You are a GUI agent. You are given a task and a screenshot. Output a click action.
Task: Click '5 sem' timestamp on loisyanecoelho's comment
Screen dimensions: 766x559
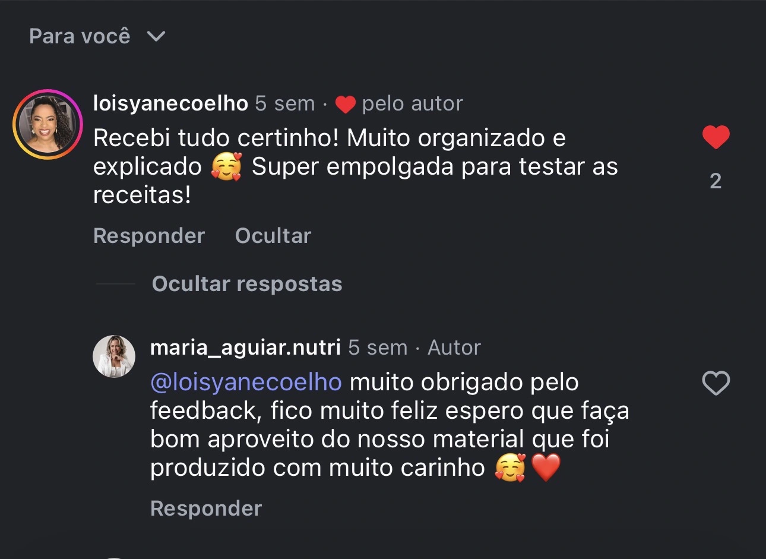[x=284, y=103]
